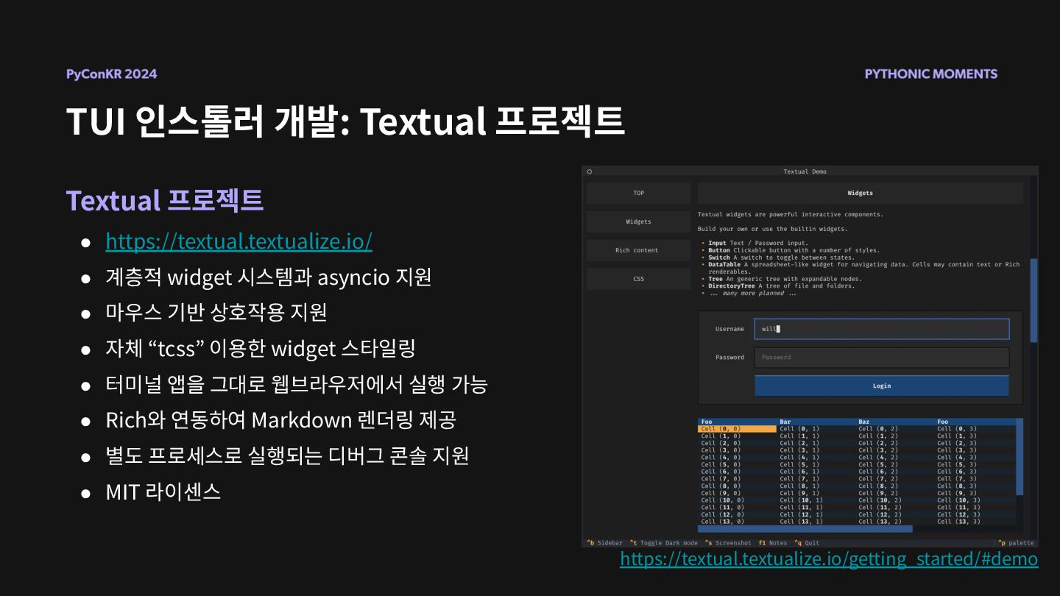Open the getting_started demo link under the screenshot

(829, 558)
